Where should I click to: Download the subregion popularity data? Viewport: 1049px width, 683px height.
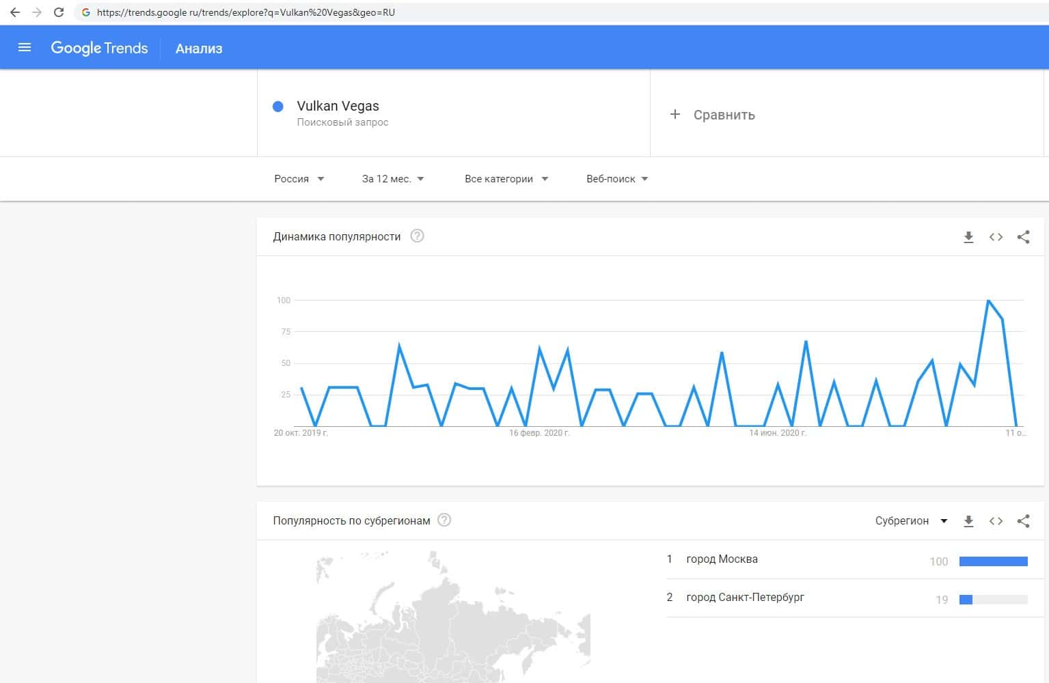(968, 521)
